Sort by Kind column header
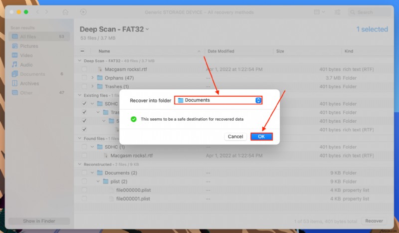This screenshot has height=233, width=399. pos(349,51)
